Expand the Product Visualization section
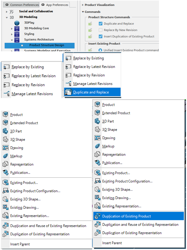This screenshot has height=250, width=187. (83, 5)
